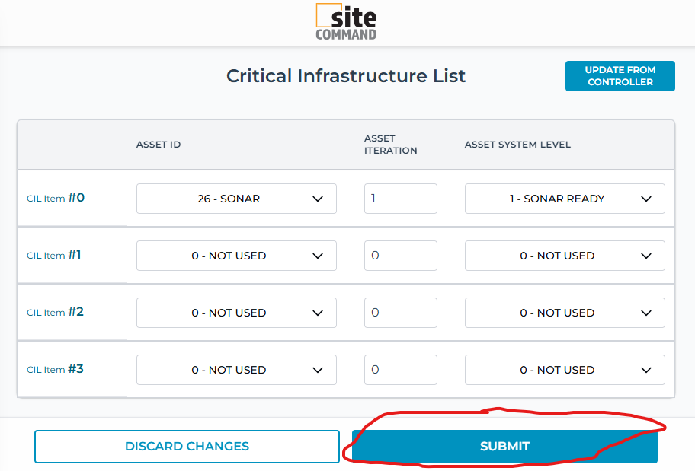The width and height of the screenshot is (695, 471).
Task: Expand Asset ID dropdown for CIL Item #2
Action: [236, 313]
